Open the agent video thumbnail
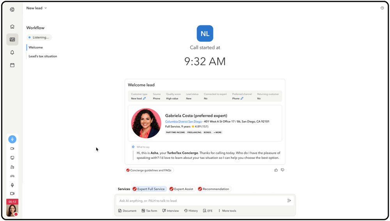This screenshot has width=390, height=221. coord(12,210)
